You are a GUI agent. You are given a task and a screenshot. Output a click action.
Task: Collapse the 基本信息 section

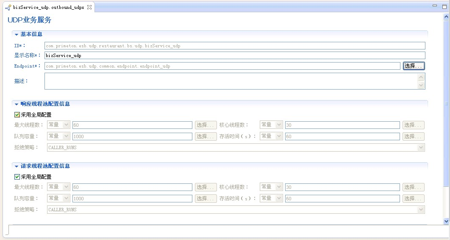17,34
